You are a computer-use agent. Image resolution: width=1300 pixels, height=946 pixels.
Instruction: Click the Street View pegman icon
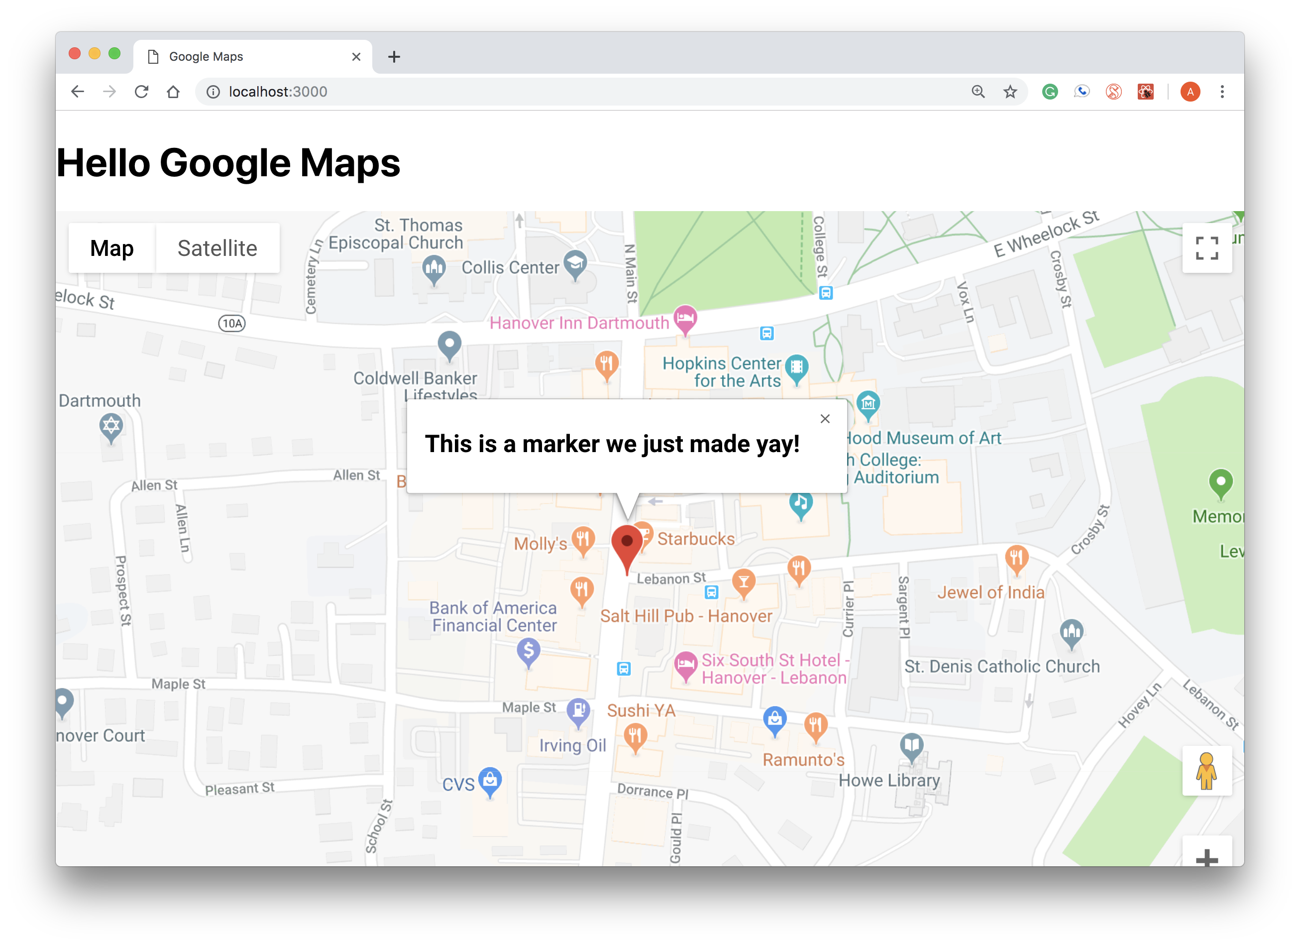pos(1206,771)
